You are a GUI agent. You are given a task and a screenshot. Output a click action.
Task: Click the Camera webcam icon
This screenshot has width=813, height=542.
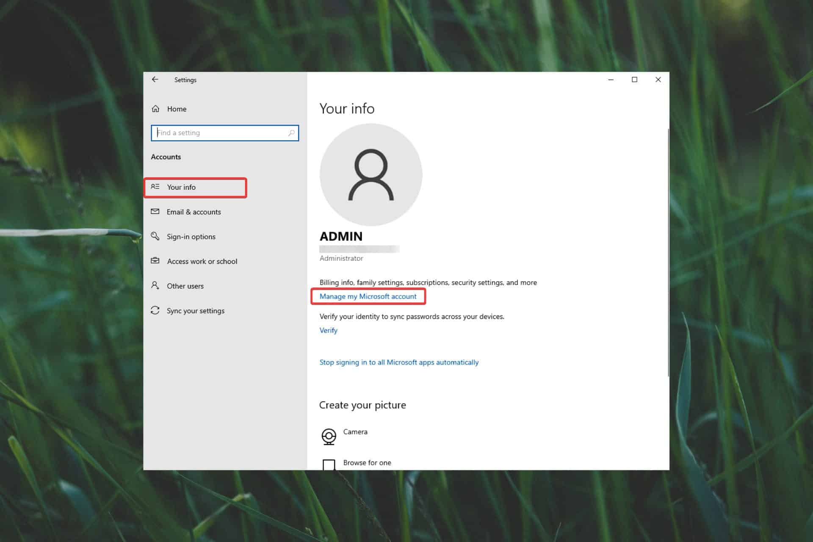click(x=329, y=437)
